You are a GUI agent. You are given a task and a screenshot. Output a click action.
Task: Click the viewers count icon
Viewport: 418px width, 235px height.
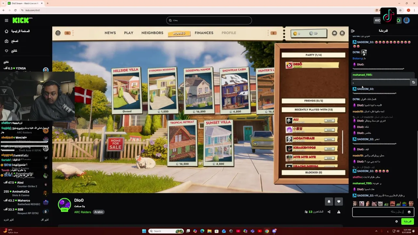306,212
